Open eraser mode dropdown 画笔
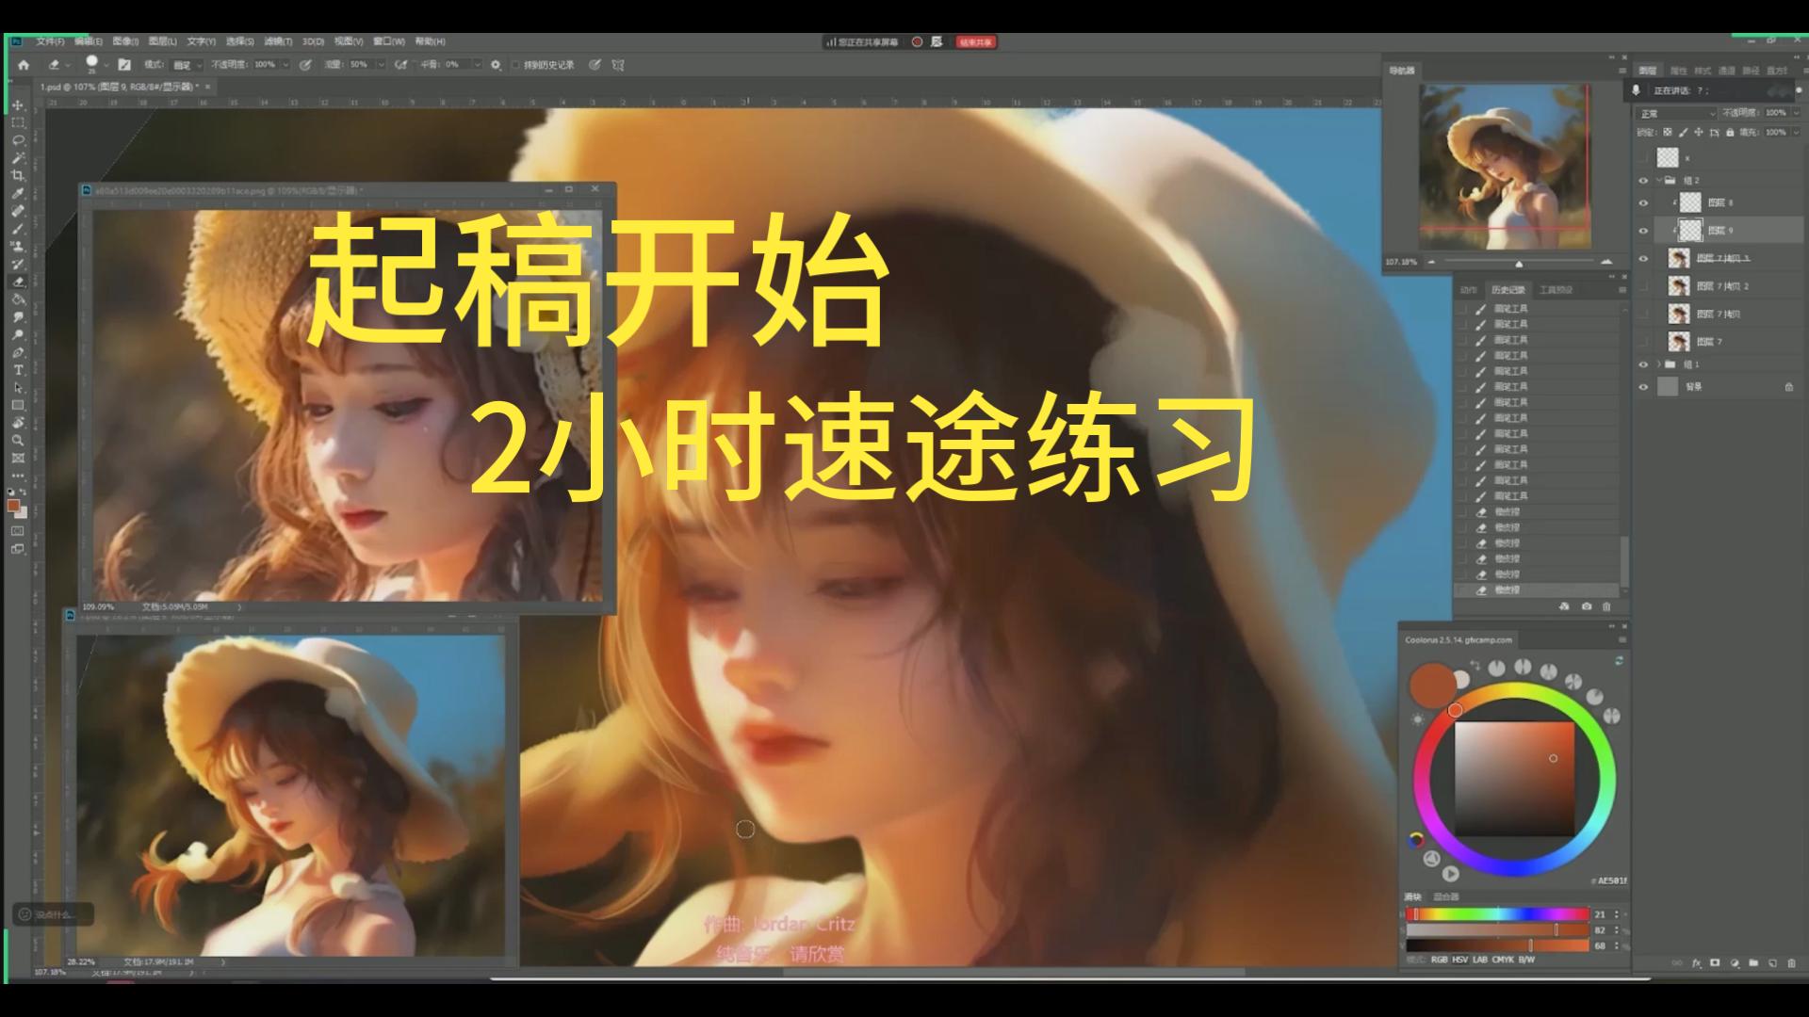 pyautogui.click(x=187, y=65)
